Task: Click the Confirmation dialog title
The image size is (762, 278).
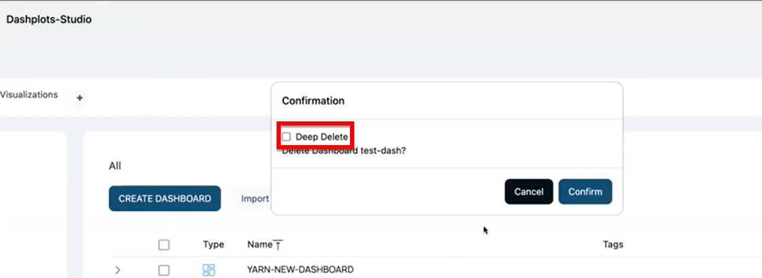Action: pos(313,101)
